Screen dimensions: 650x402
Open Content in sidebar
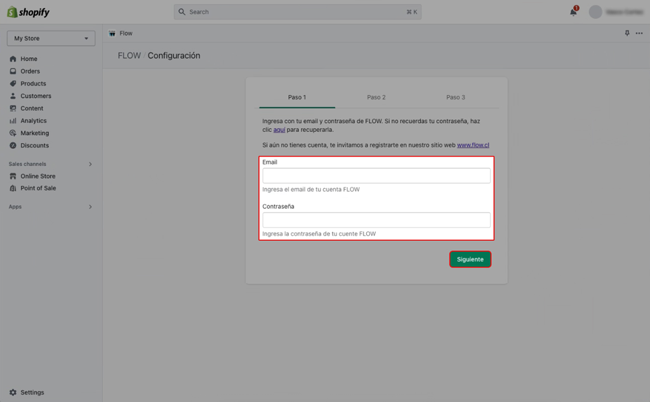point(32,108)
